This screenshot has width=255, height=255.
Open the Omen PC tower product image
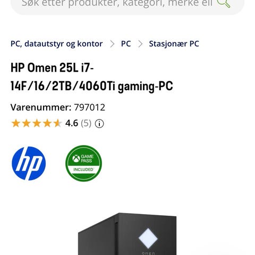click(x=127, y=234)
